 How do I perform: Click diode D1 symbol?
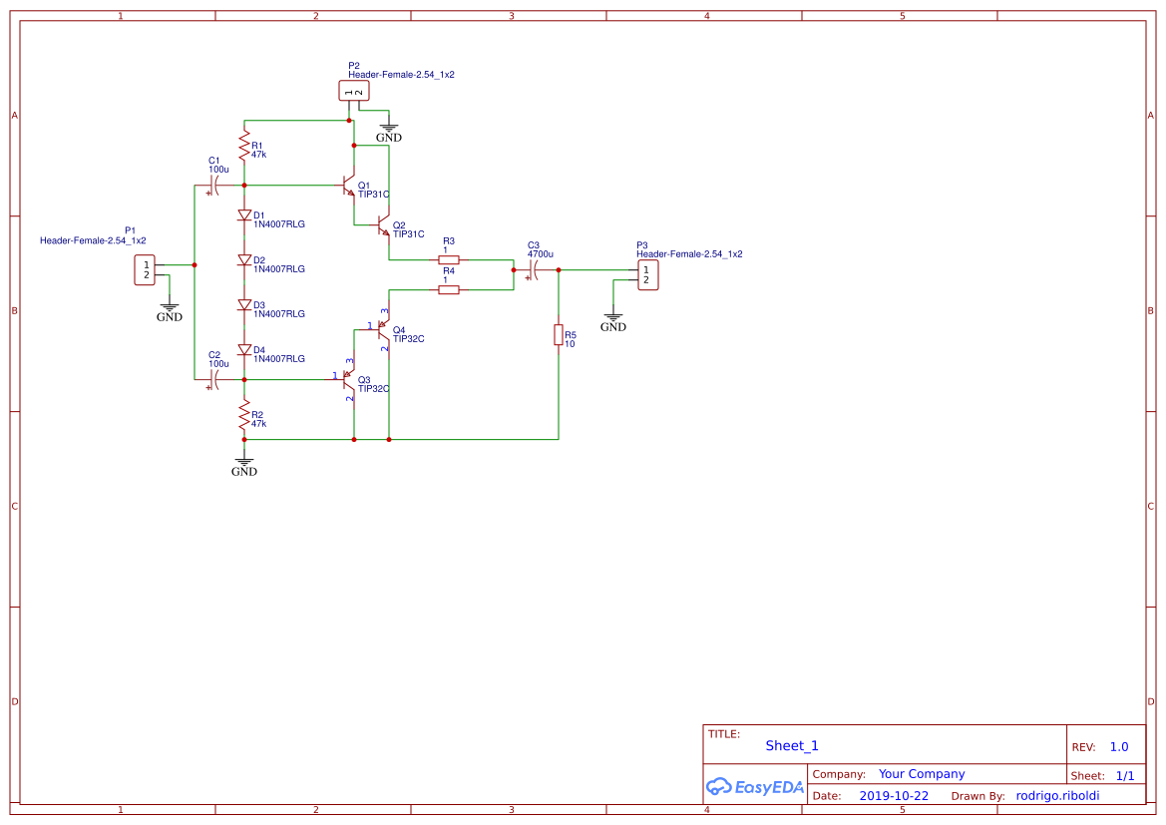[244, 215]
